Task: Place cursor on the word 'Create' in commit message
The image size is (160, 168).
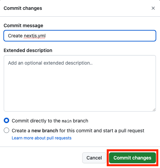Action: 15,36
